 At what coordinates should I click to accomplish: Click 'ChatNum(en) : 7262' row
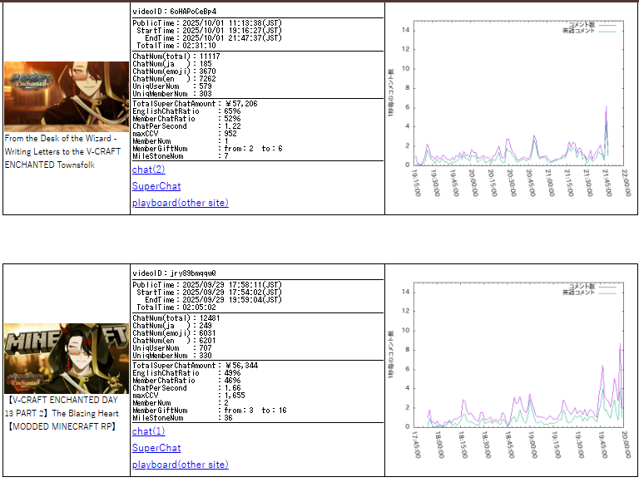tap(174, 79)
